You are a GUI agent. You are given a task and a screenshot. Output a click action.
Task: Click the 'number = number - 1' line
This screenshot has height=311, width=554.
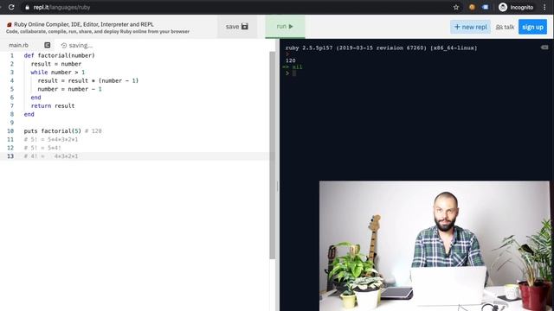(x=69, y=89)
